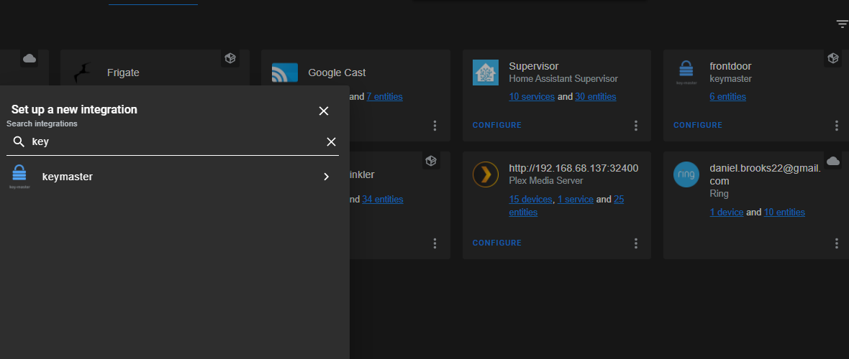Close the Set up a new integration dialog

point(324,111)
